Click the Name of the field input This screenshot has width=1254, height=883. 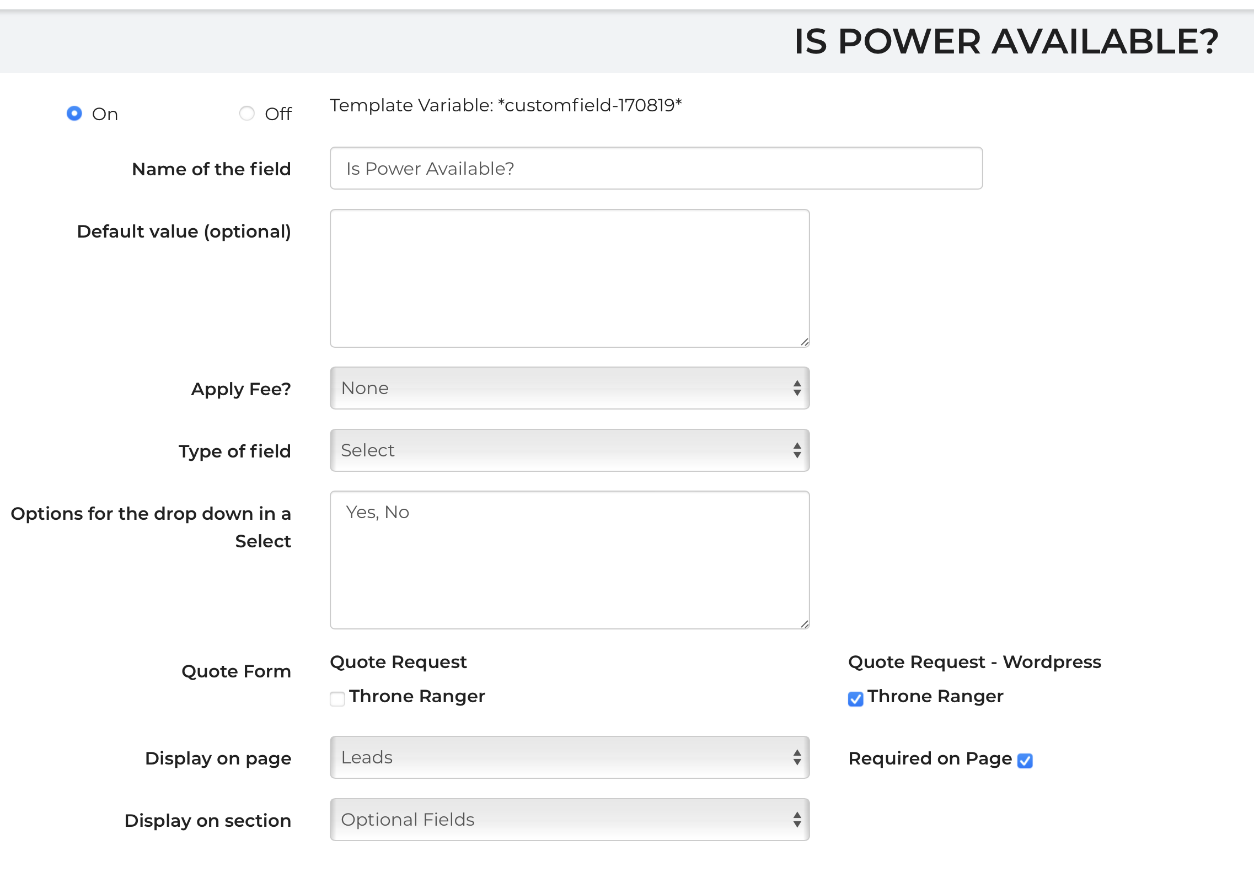656,169
